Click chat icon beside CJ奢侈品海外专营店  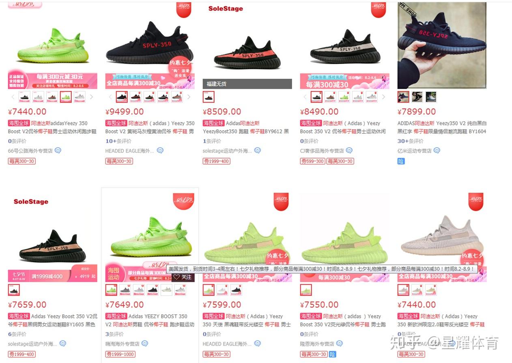pyautogui.click(x=349, y=150)
